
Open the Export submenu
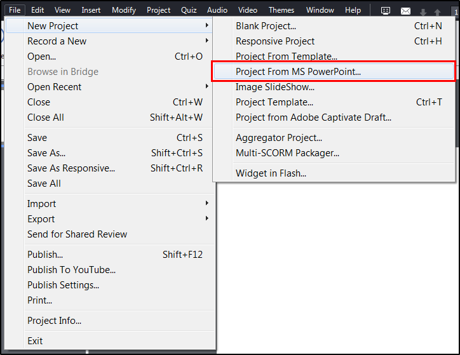(x=206, y=218)
